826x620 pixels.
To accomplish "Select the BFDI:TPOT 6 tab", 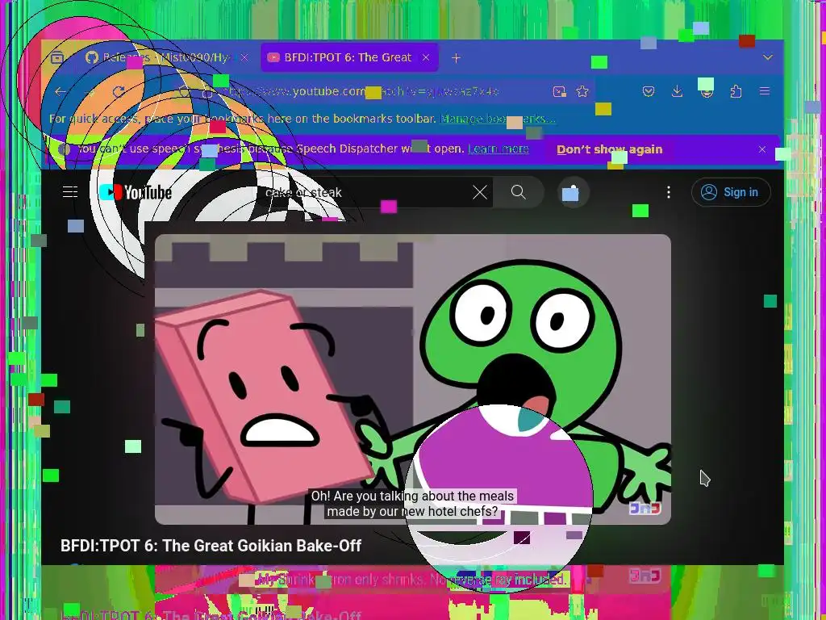I will click(x=349, y=57).
